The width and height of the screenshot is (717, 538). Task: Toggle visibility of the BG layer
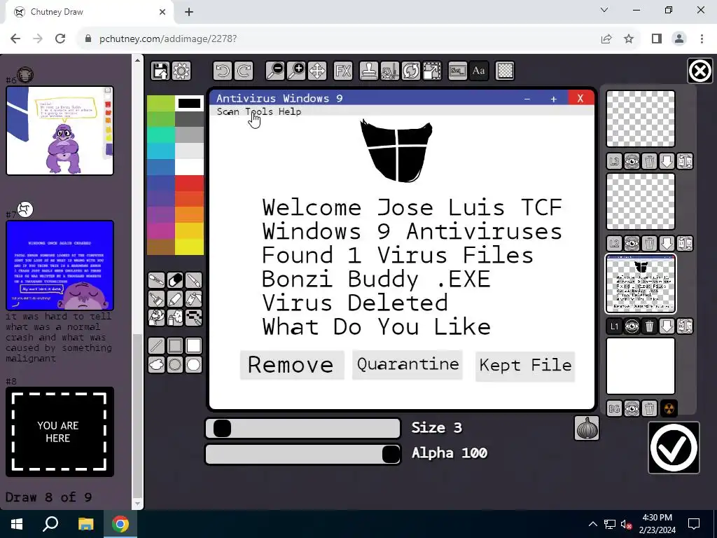(x=632, y=408)
